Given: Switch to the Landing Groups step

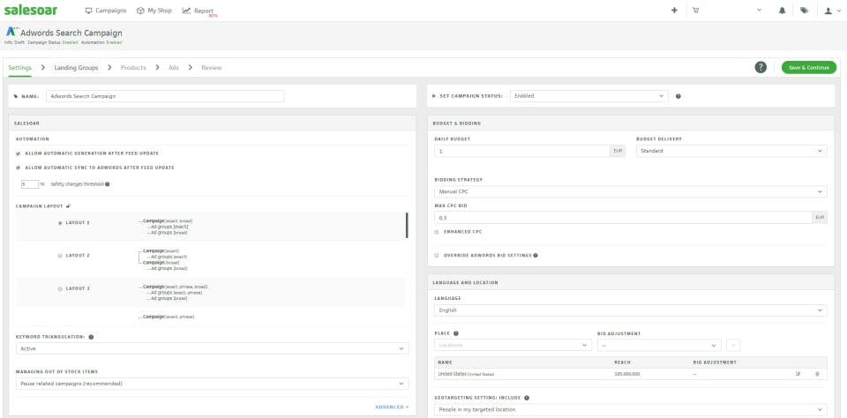Looking at the screenshot, I should click(x=76, y=68).
